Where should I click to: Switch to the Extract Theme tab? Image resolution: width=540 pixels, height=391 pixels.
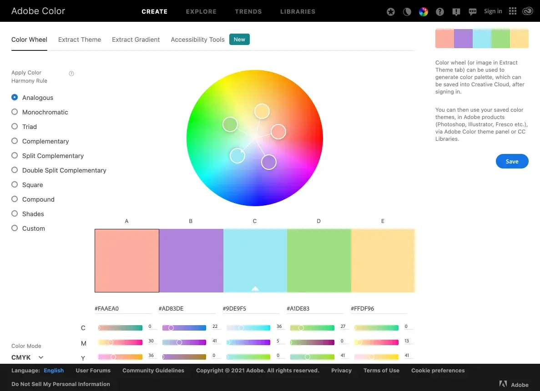pyautogui.click(x=80, y=40)
